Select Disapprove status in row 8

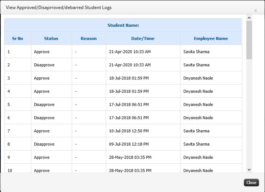44,144
